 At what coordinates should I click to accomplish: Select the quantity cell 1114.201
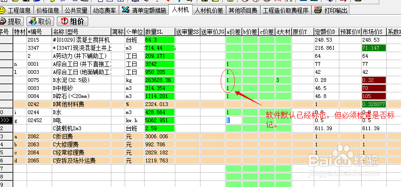[x=160, y=96]
